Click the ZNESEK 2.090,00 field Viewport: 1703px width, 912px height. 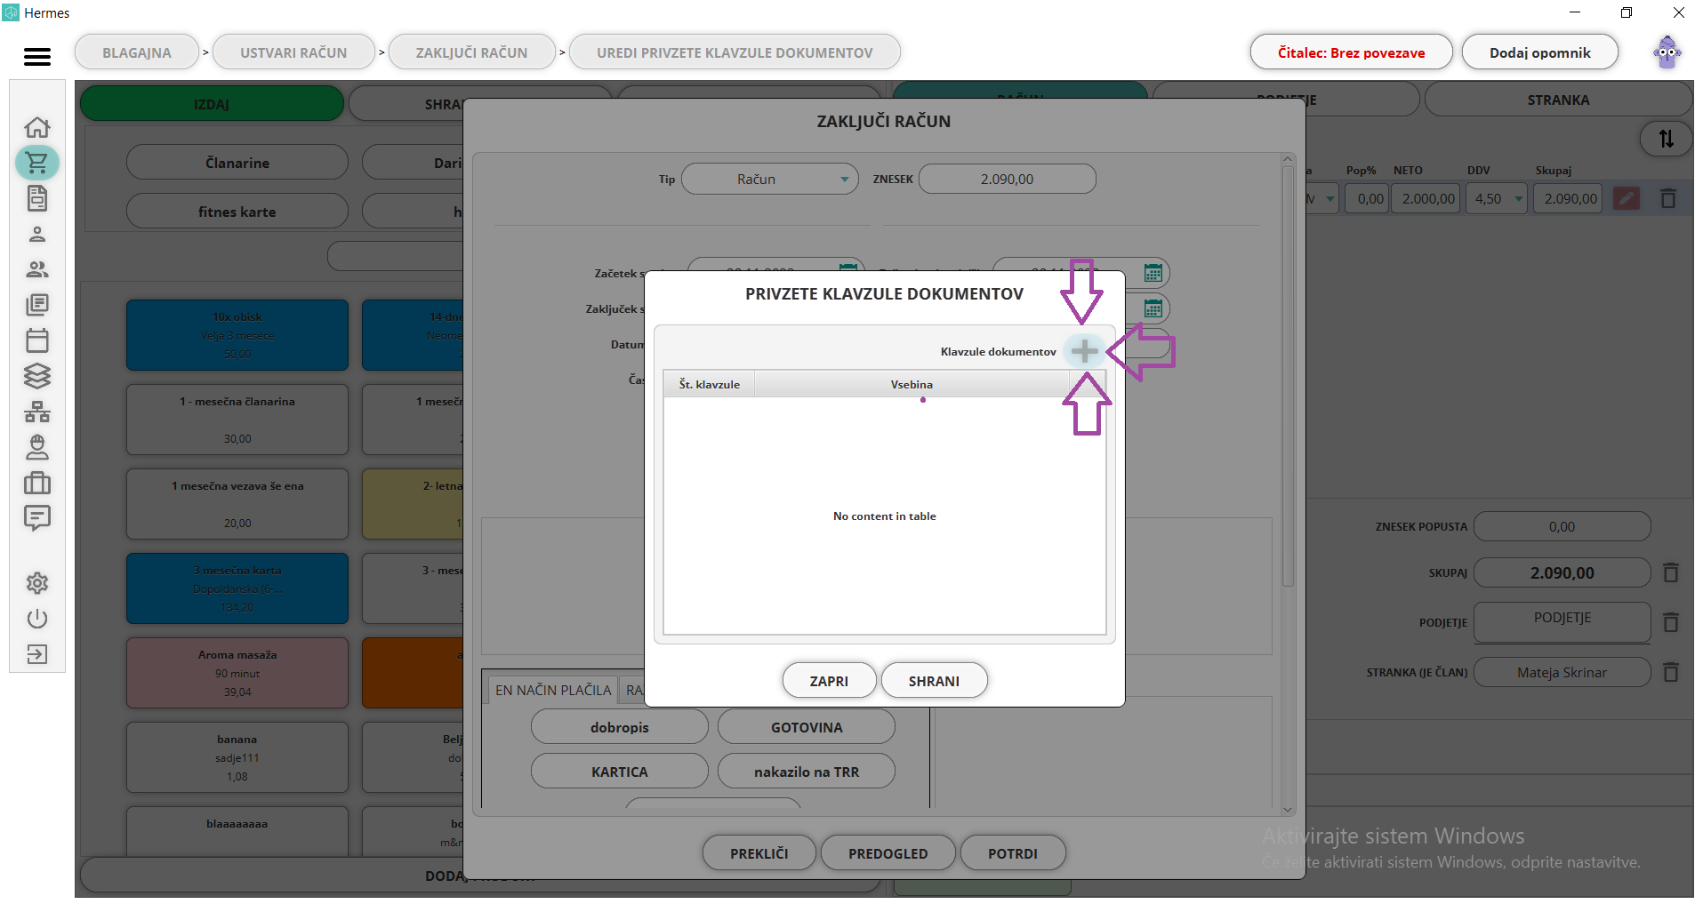1007,179
